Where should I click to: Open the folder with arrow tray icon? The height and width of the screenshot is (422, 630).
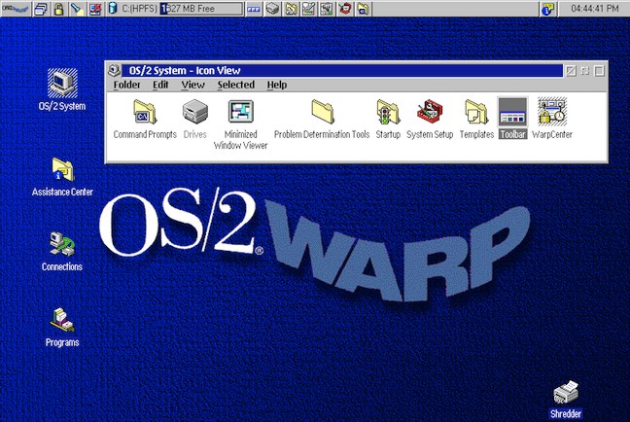[x=292, y=9]
